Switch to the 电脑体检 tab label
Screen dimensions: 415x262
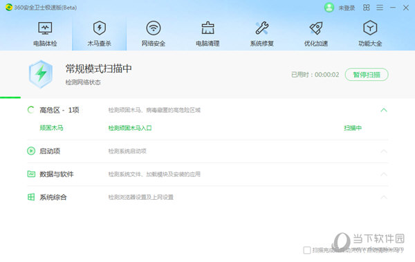click(45, 44)
